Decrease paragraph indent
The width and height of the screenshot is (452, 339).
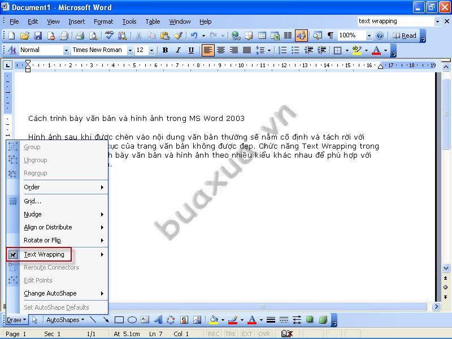(308, 50)
